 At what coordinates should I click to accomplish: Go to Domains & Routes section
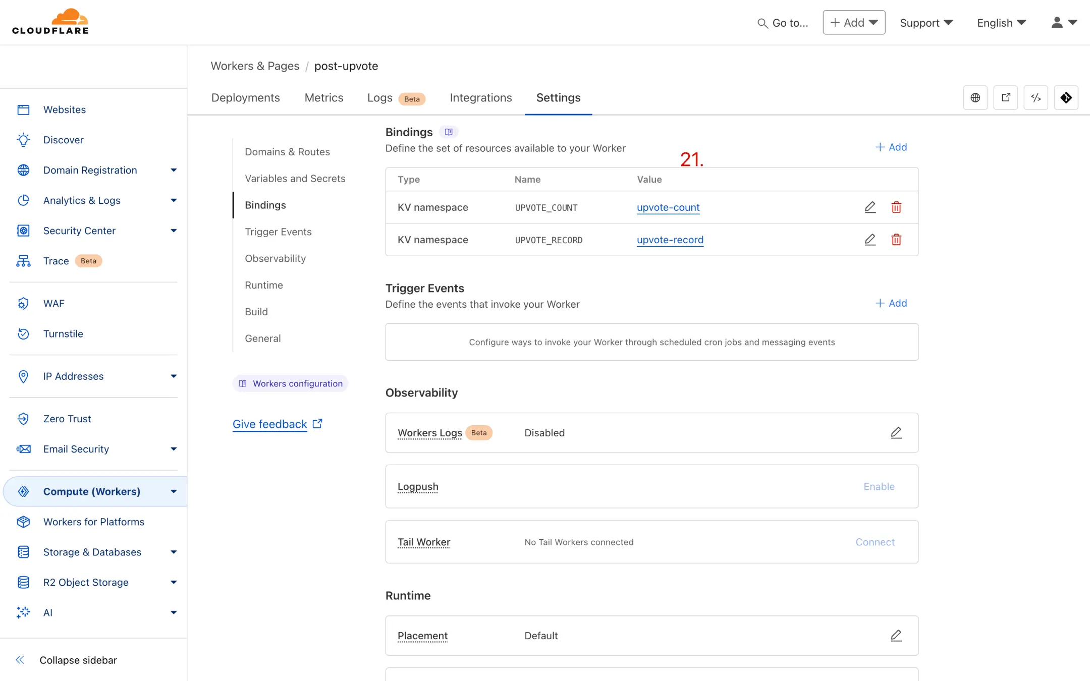coord(287,152)
